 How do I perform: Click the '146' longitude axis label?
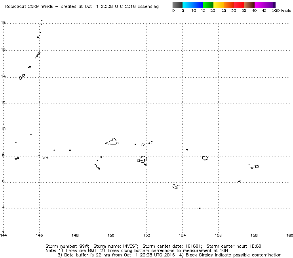point(39,235)
